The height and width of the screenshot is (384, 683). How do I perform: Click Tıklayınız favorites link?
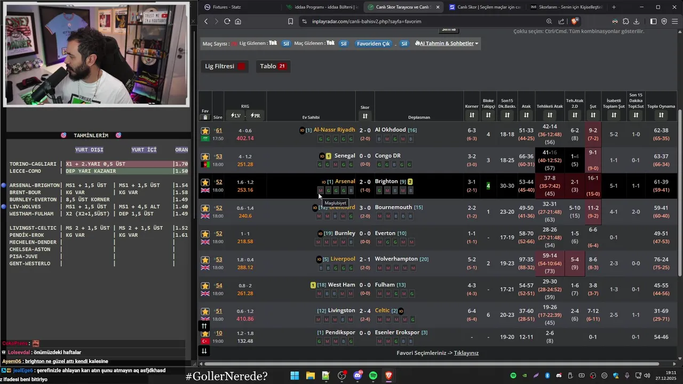point(466,353)
